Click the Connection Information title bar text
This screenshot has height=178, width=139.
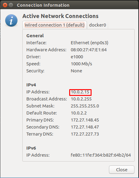43,5
